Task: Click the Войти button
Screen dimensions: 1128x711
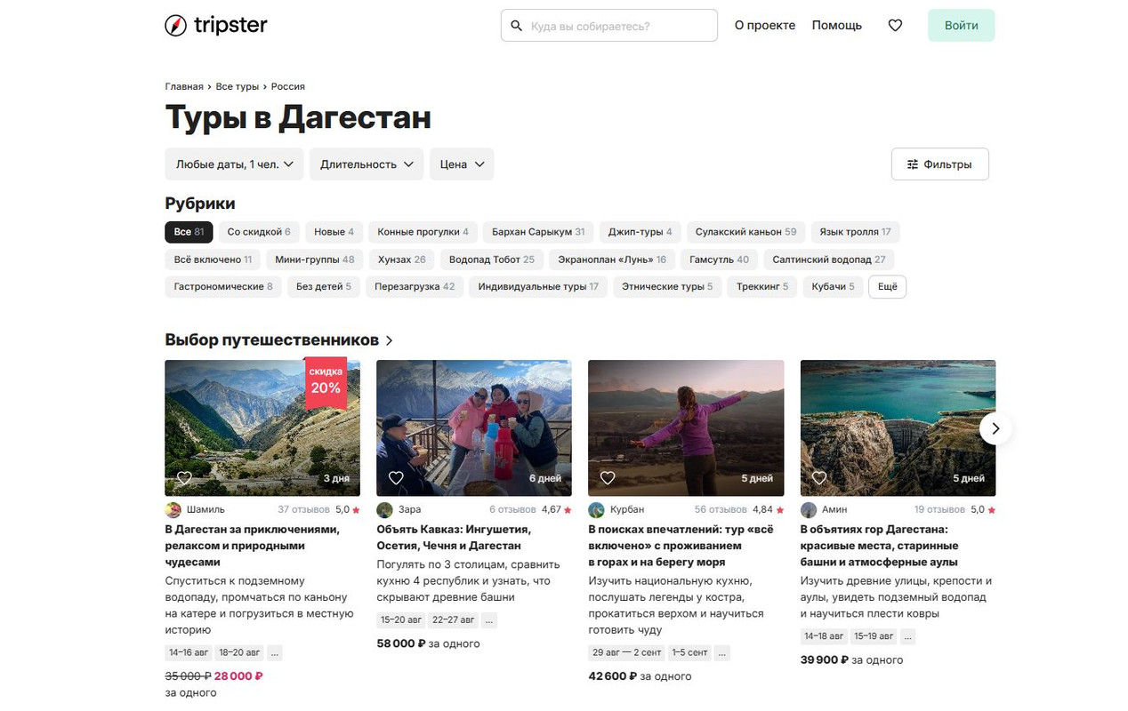Action: coord(962,26)
